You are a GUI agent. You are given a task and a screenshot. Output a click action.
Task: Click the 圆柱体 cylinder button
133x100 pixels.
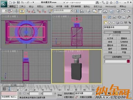point(110,45)
